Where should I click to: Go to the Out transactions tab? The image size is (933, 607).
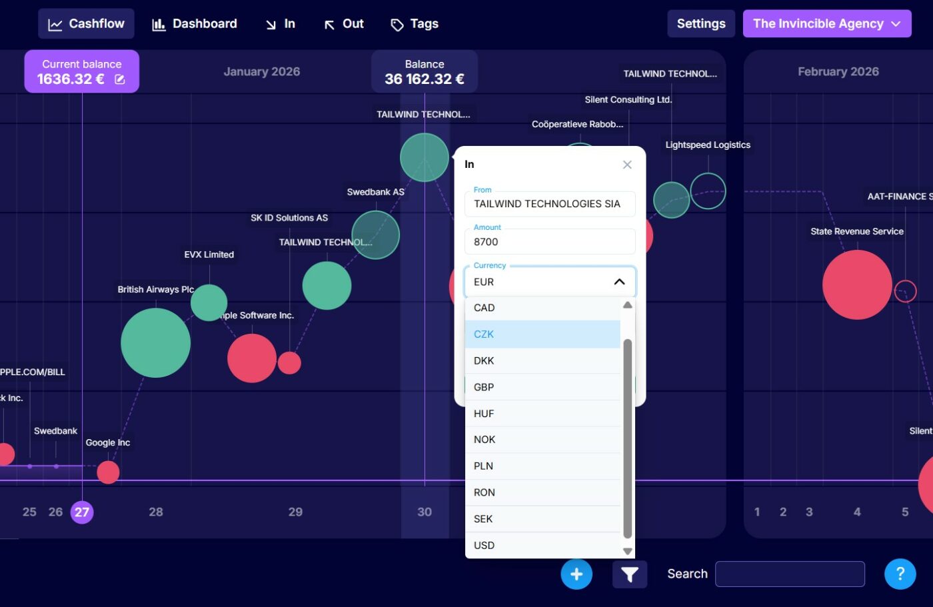[x=344, y=24]
